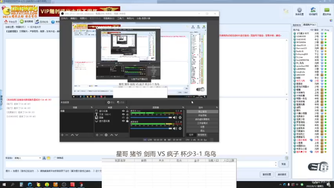Remove selected scene with minus icon
This screenshot has width=334, height=188.
67,135
